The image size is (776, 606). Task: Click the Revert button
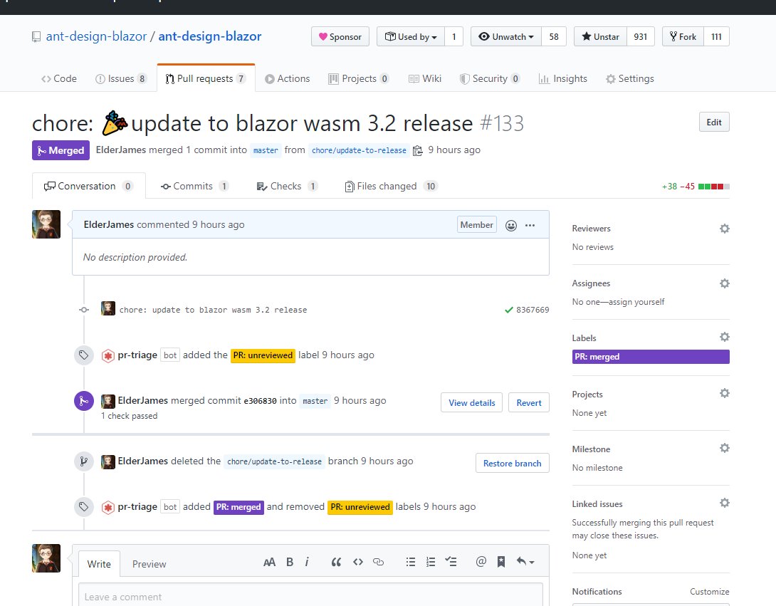click(x=528, y=402)
